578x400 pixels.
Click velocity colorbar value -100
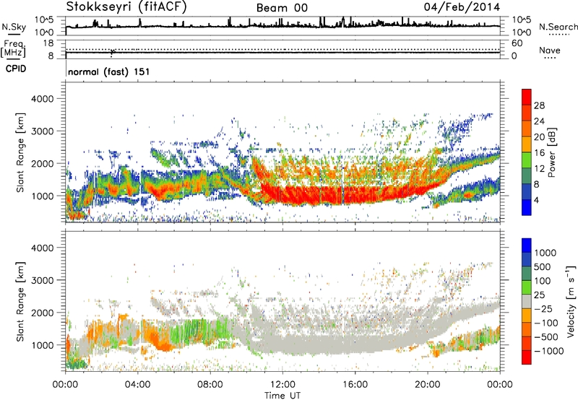click(546, 323)
